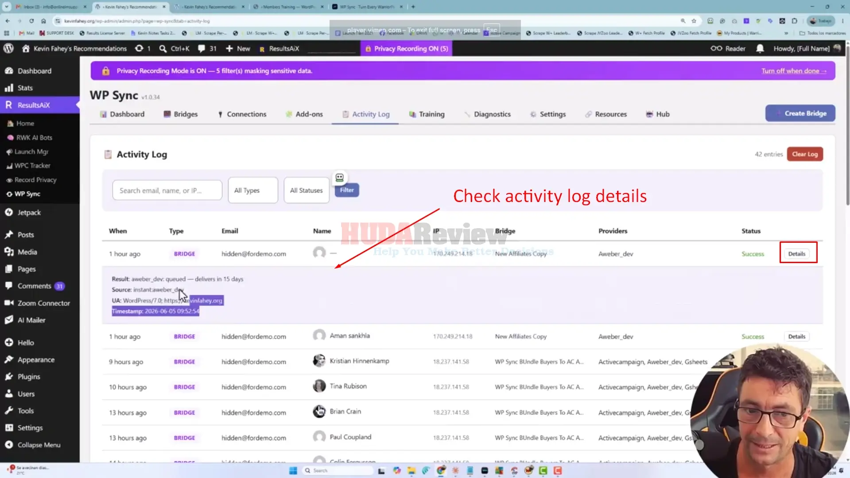Open the All Statuses dropdown
850x478 pixels.
307,190
